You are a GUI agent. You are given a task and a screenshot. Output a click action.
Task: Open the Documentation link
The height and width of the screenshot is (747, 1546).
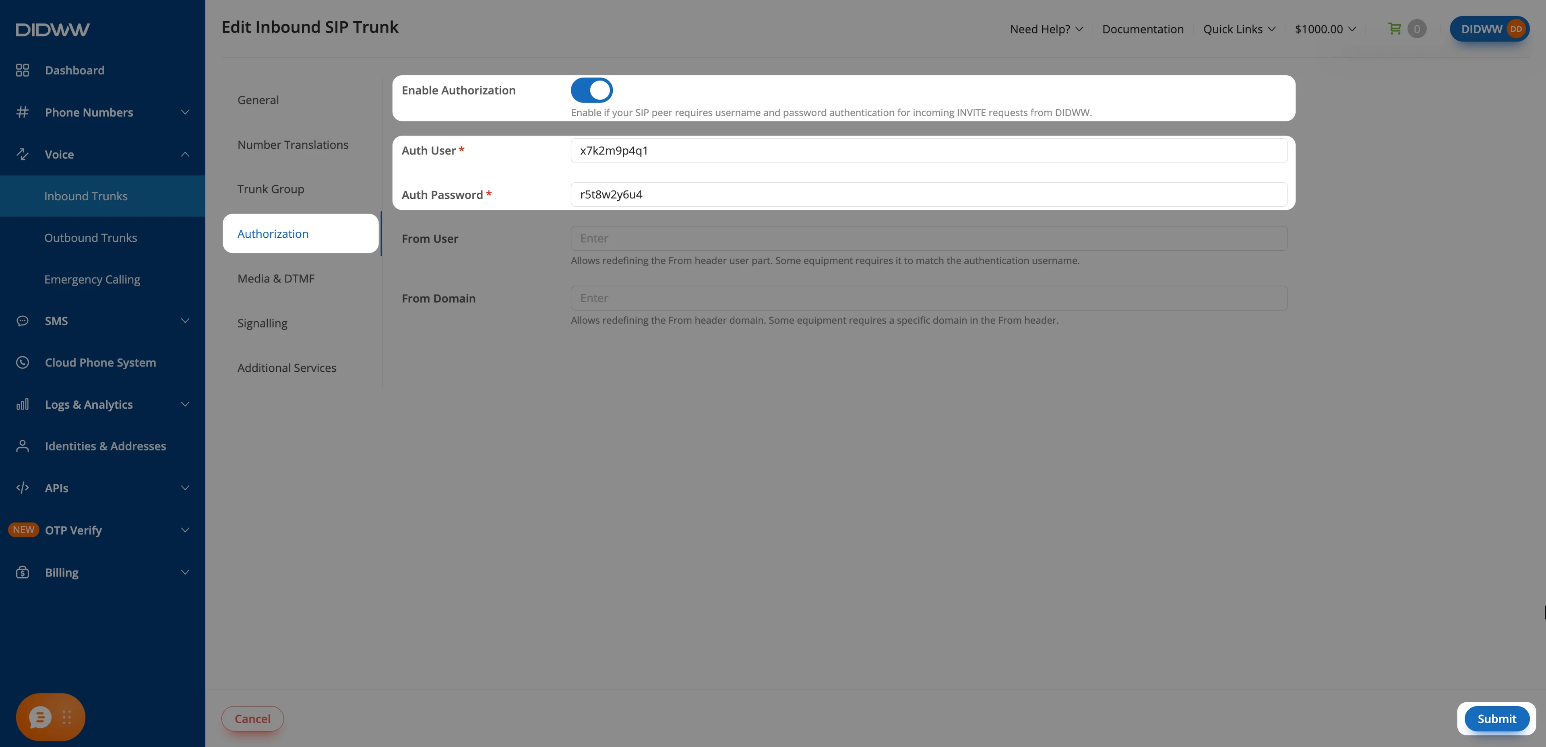tap(1143, 29)
